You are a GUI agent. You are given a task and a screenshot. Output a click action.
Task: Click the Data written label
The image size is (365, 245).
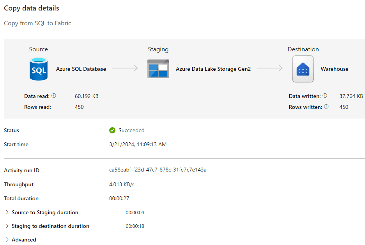point(305,96)
